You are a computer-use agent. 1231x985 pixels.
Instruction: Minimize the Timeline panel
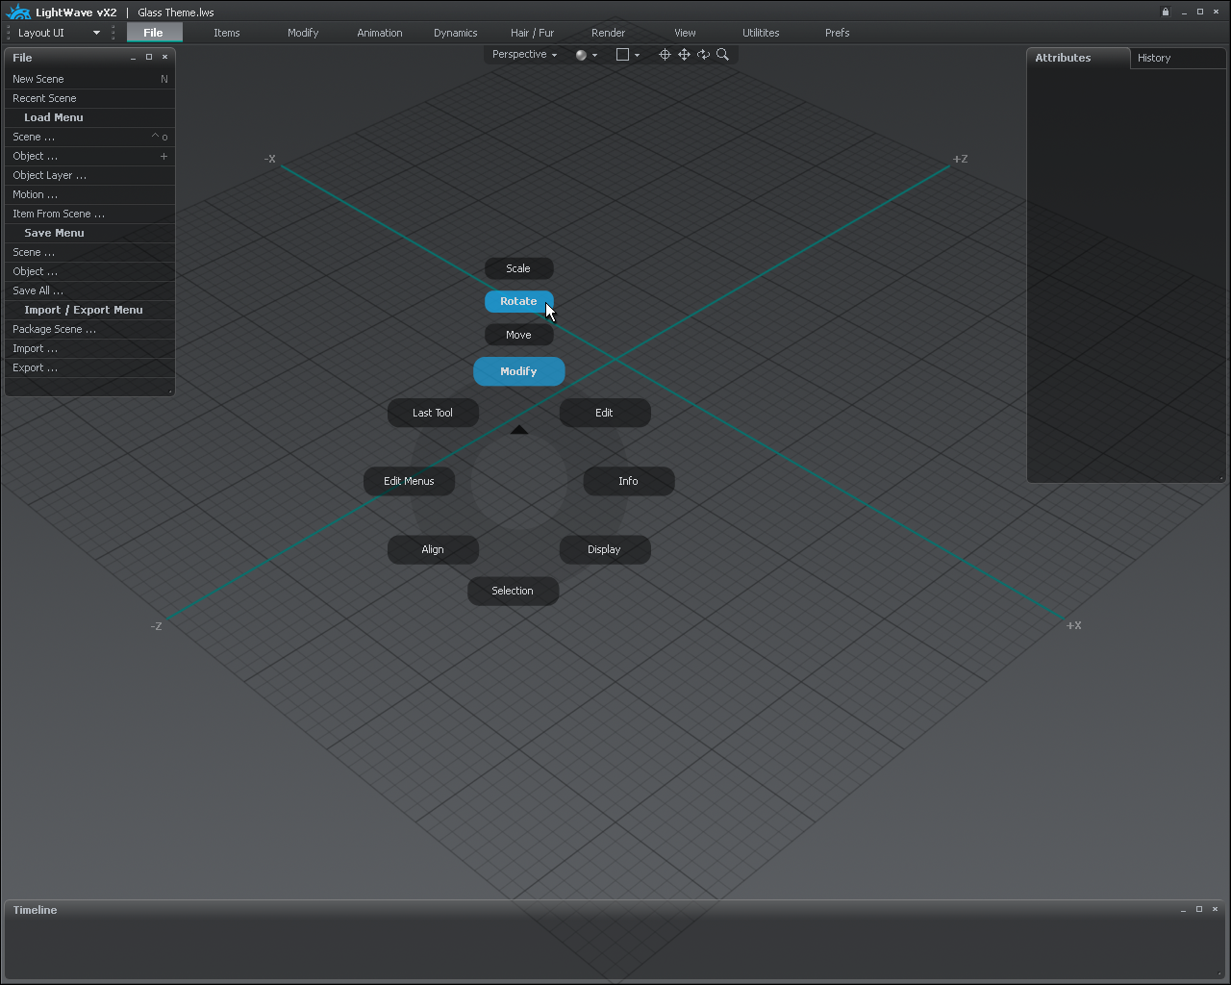[1183, 910]
